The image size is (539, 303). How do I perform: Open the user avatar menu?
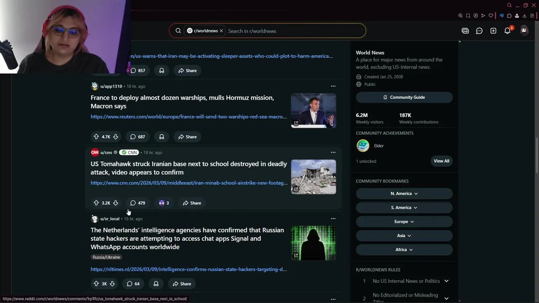tap(524, 30)
